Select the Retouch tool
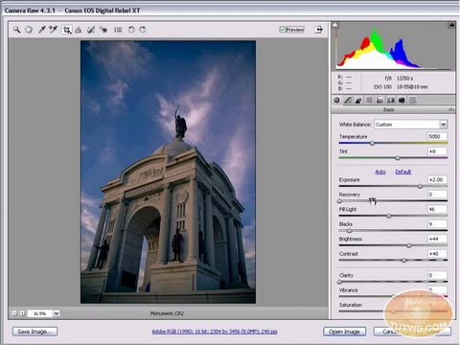The image size is (460, 345). [91, 30]
